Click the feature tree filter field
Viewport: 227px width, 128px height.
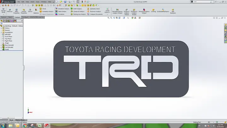[12, 23]
